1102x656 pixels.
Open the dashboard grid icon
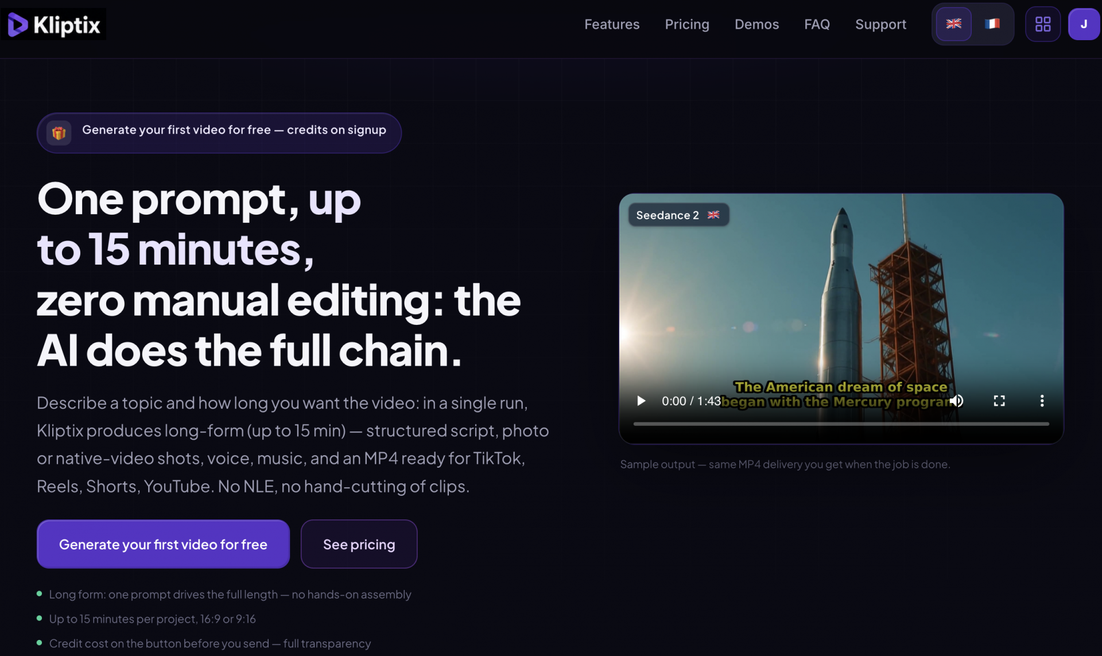(x=1042, y=24)
